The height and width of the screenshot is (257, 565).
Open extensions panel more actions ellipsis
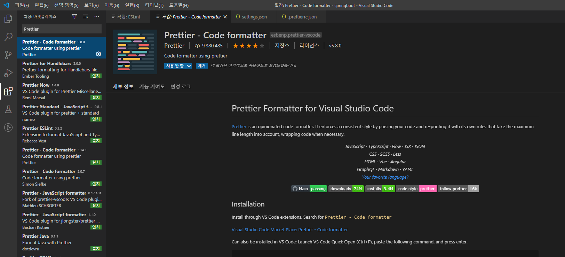pos(97,16)
